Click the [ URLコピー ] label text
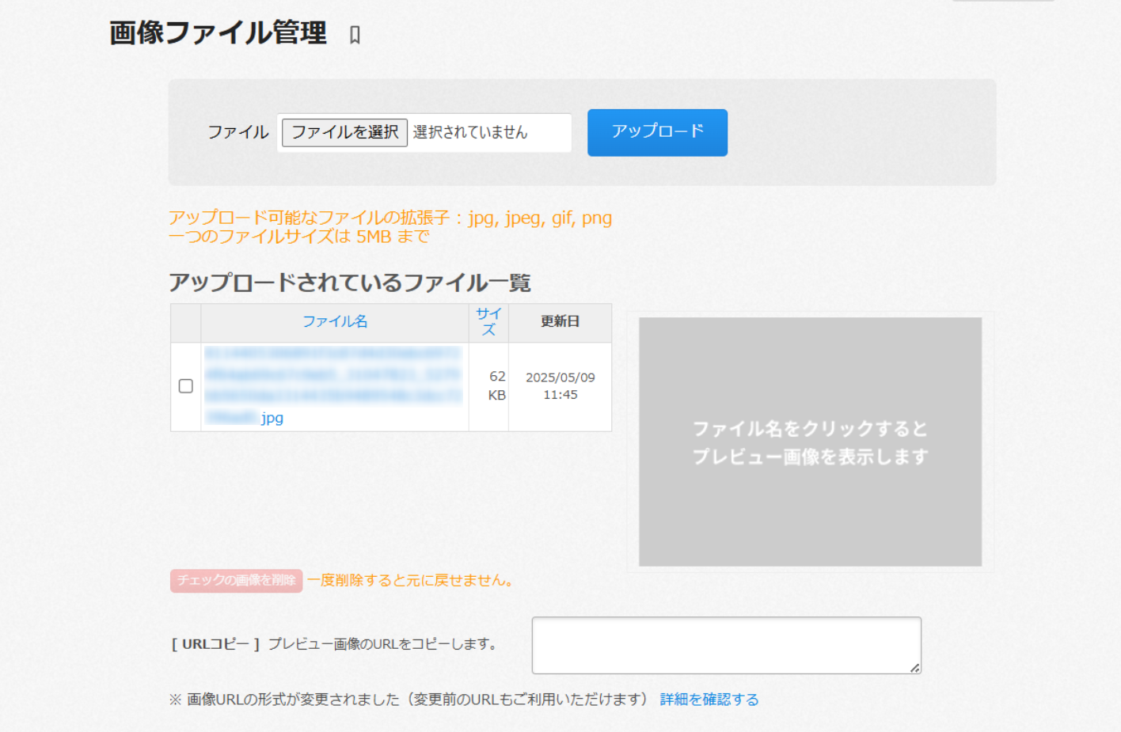 215,644
